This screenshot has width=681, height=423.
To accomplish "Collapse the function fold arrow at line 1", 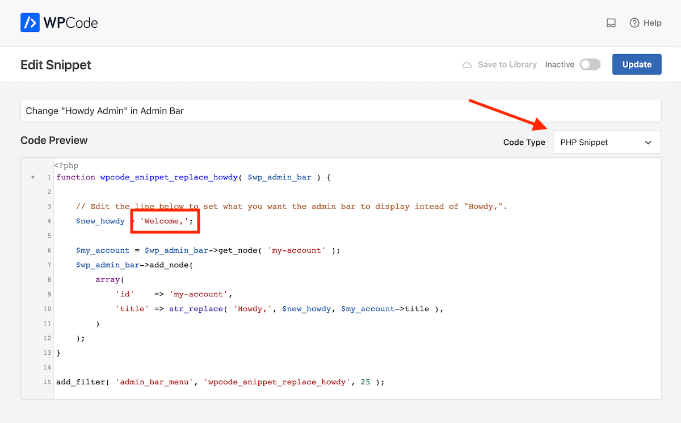I will click(33, 177).
